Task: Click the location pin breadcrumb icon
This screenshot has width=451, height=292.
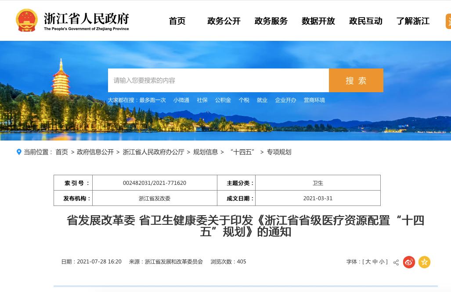Action: click(19, 151)
